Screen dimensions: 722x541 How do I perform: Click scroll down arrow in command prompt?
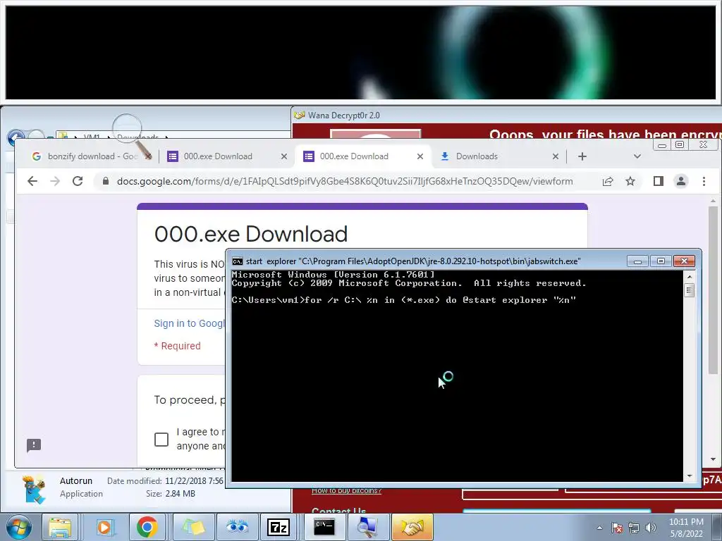click(x=690, y=477)
